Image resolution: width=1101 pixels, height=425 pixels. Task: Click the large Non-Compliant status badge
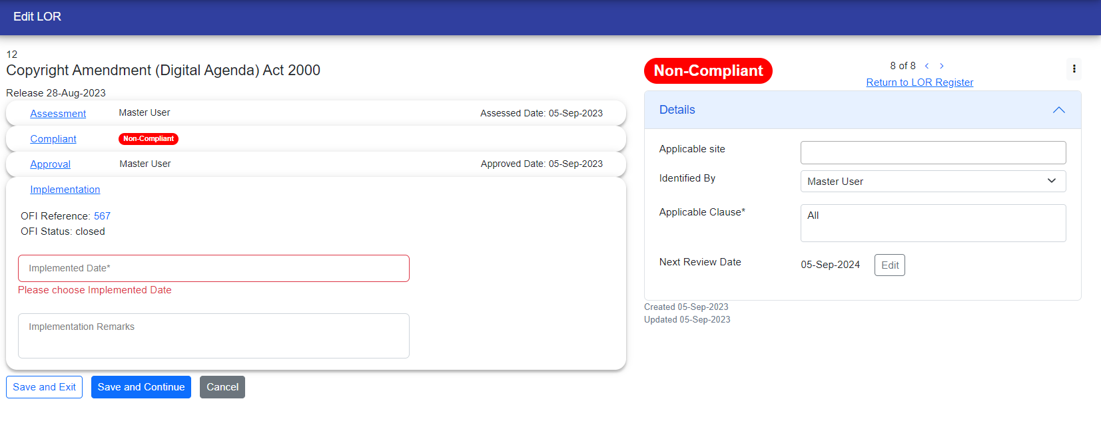708,71
